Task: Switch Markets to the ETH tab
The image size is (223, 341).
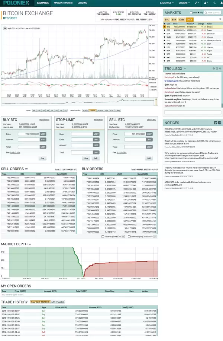Action: pyautogui.click(x=174, y=20)
